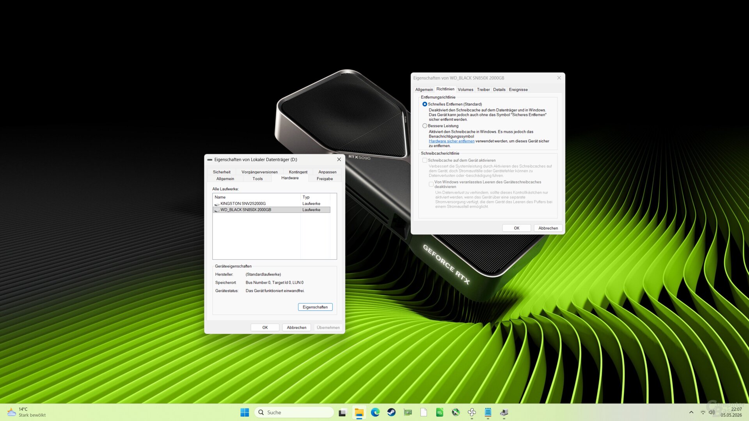Confirm WD_BLACK properties with OK
The image size is (749, 421).
516,228
